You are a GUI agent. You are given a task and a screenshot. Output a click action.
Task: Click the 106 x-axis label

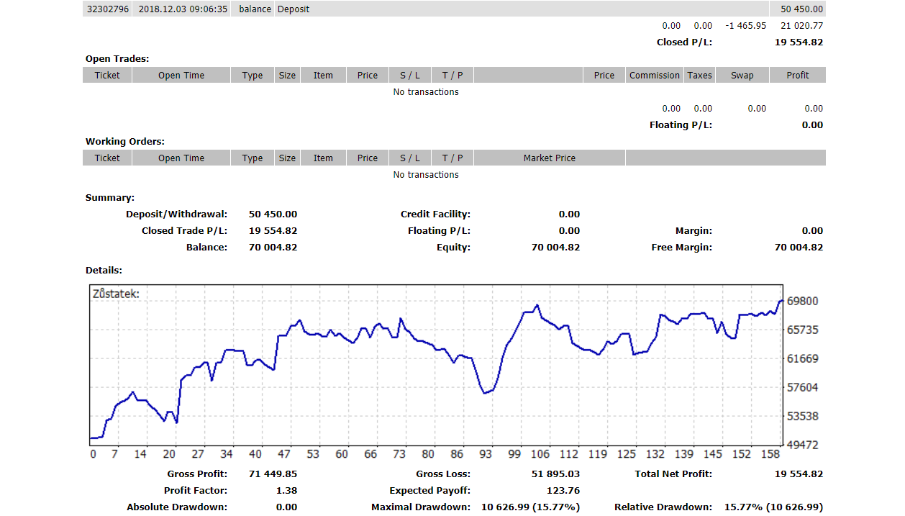pyautogui.click(x=540, y=454)
